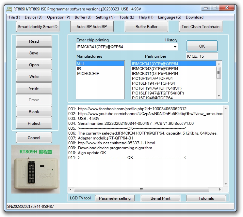Click the Parameter setting button
The image size is (243, 217).
[x=115, y=198]
